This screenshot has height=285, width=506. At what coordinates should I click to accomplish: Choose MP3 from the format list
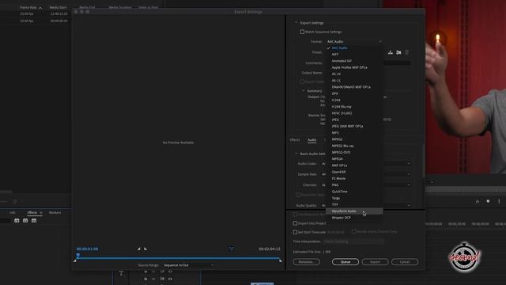coord(354,133)
